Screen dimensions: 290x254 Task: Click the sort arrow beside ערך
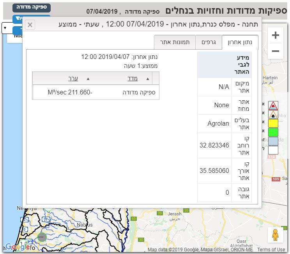(88, 79)
